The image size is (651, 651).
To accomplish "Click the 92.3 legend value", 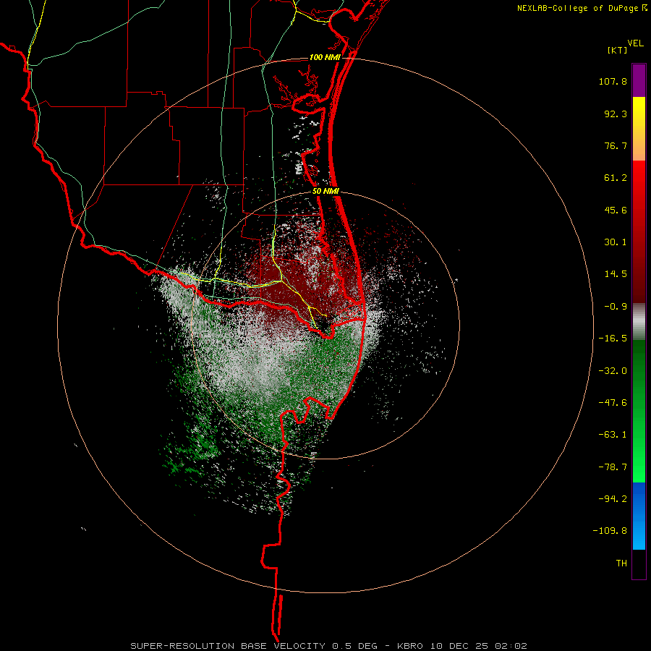I will (x=616, y=114).
